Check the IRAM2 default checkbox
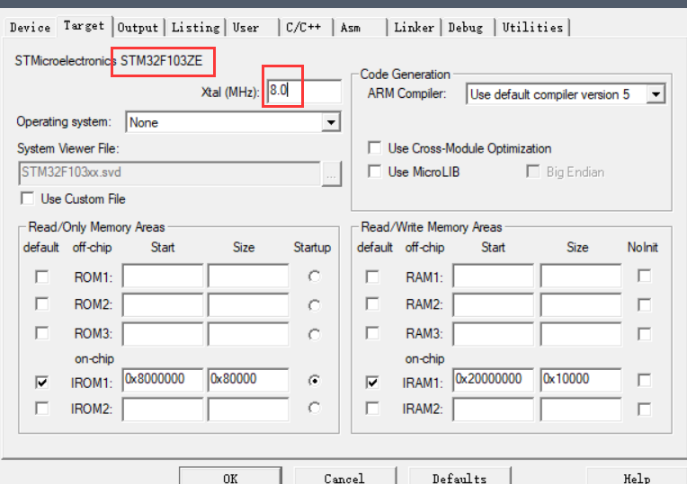687x484 pixels. click(372, 409)
